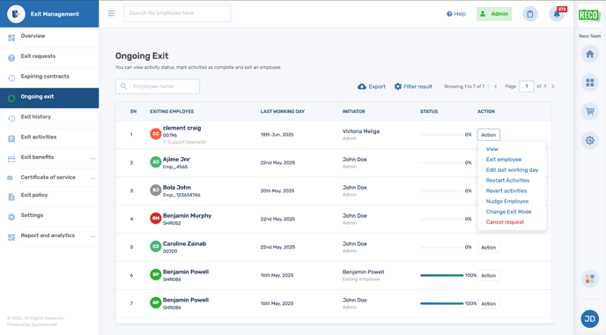
Task: Expand the Certificate of service submenu
Action: pos(92,178)
